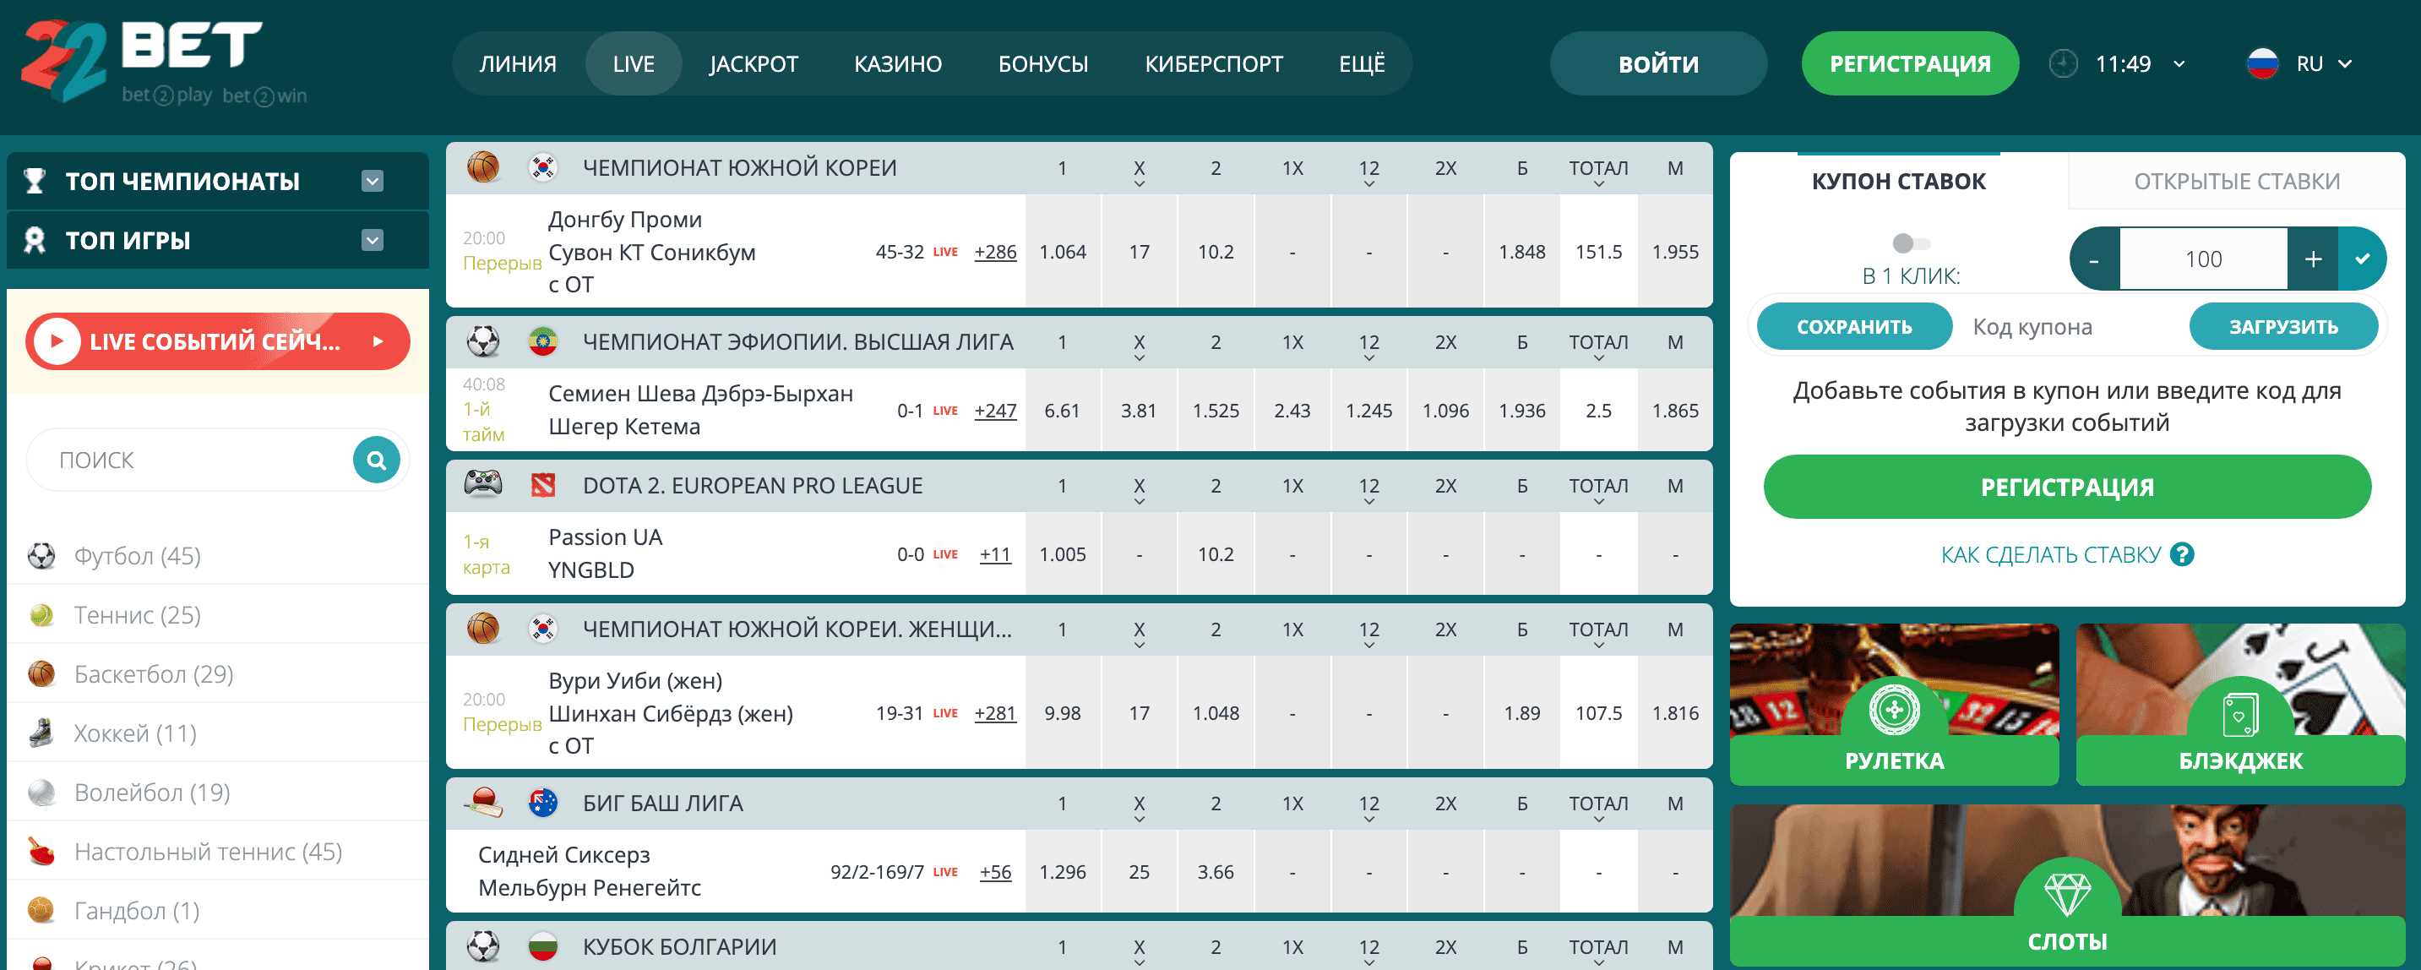The image size is (2421, 970).
Task: Expand the Топ игры section
Action: [x=373, y=241]
